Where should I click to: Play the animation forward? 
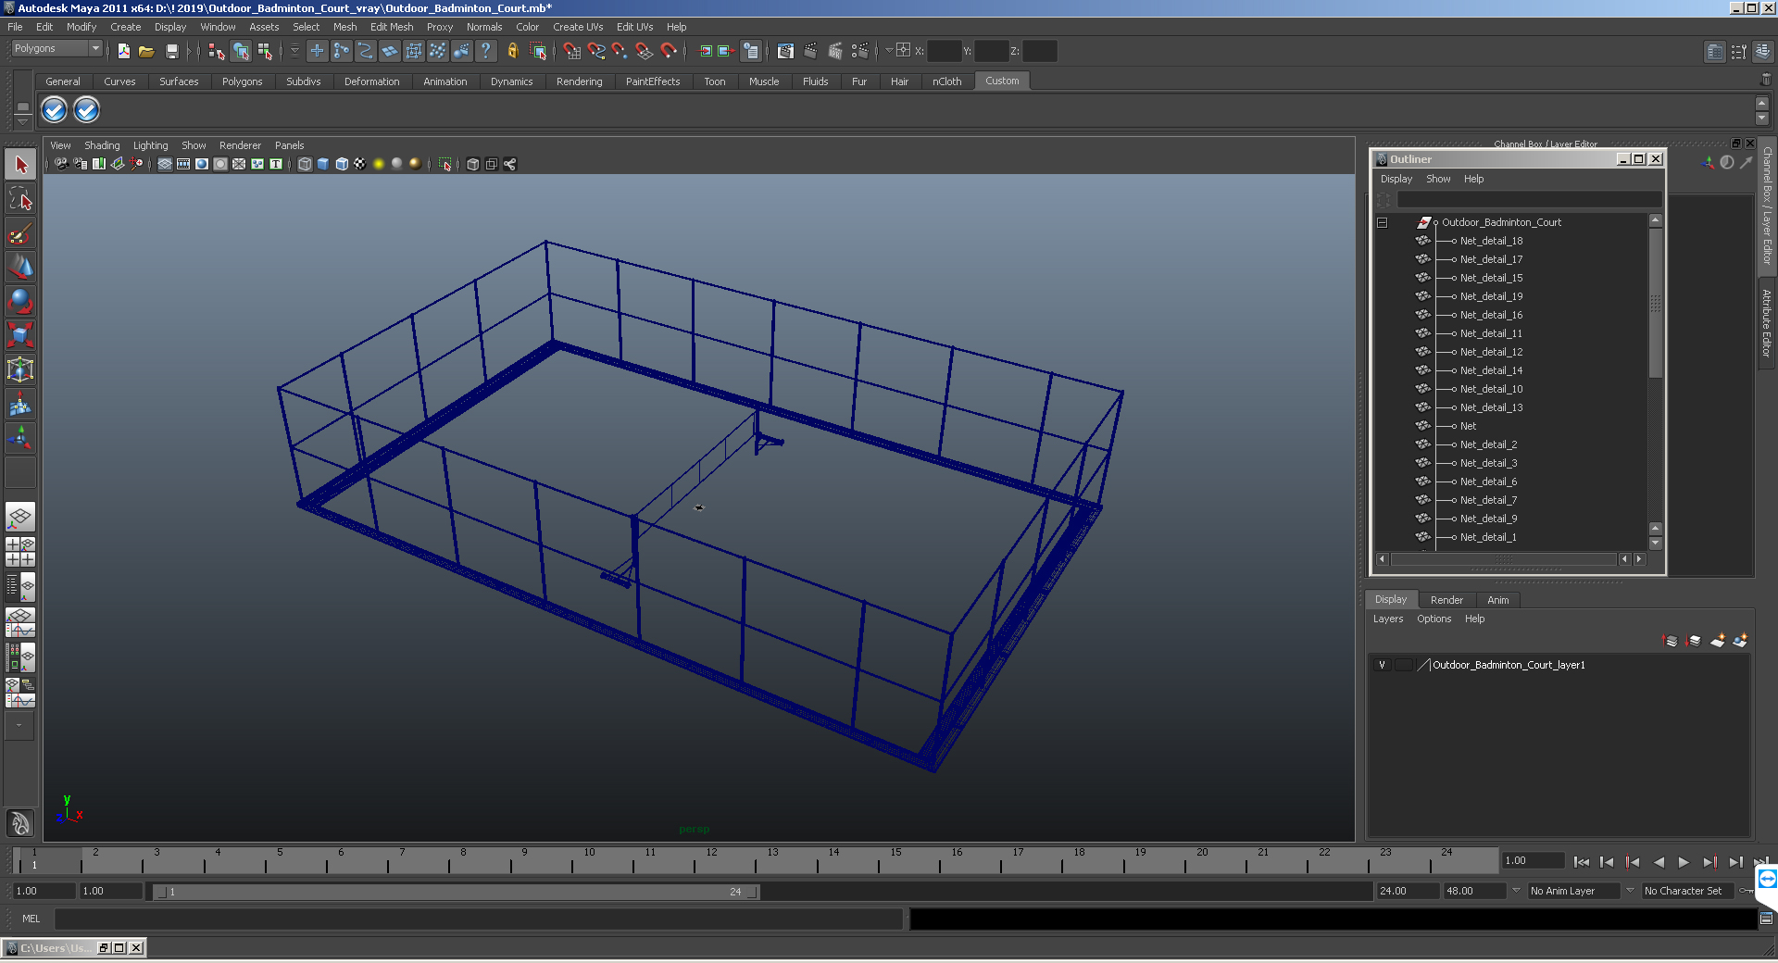coord(1684,862)
